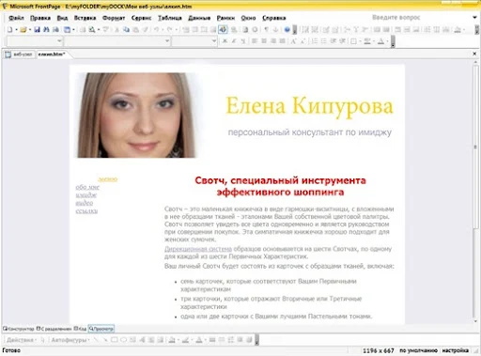This screenshot has height=356, width=481.
Task: Click the Preview in browser magnifier icon
Action: (92, 30)
